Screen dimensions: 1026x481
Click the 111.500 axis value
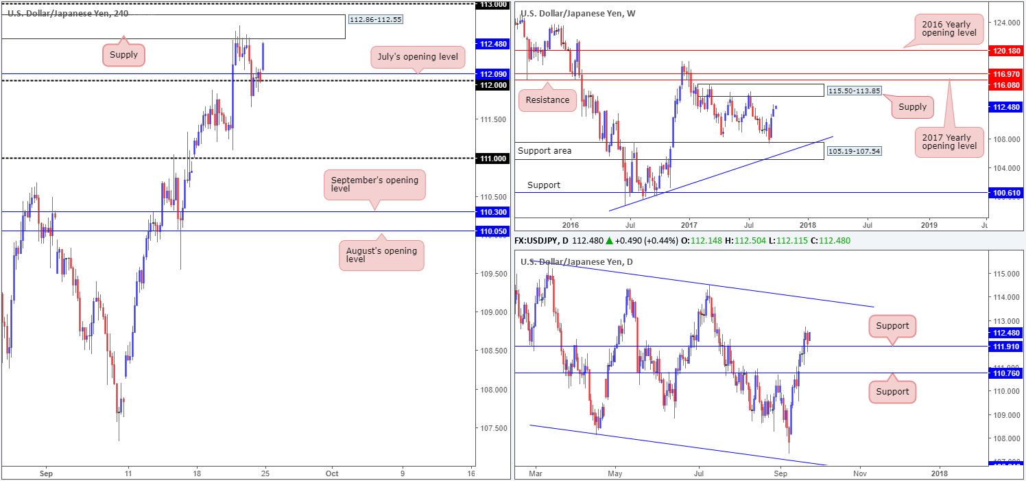click(x=494, y=119)
